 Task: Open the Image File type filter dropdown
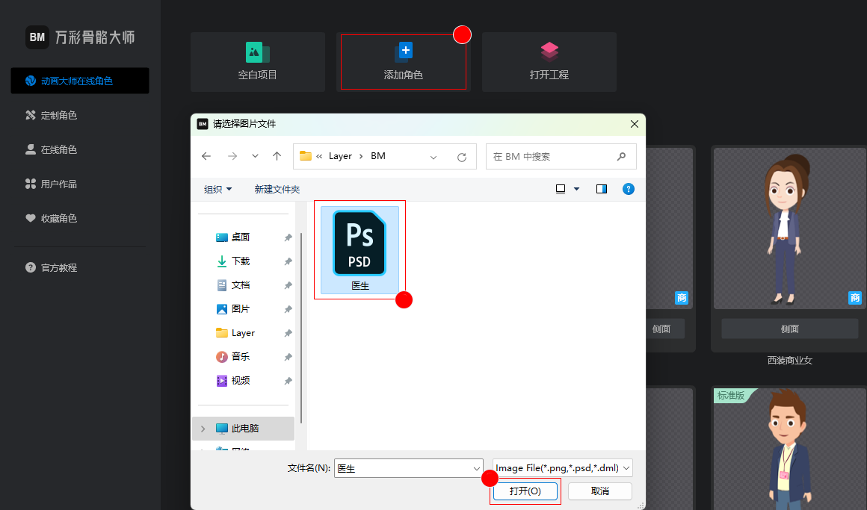click(562, 468)
